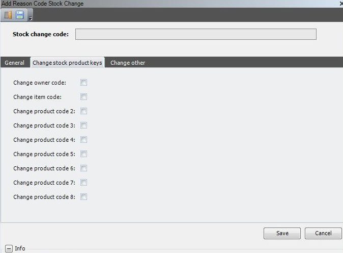
Task: Click the "Add Reason Code Stock Change" title
Action: (x=42, y=4)
